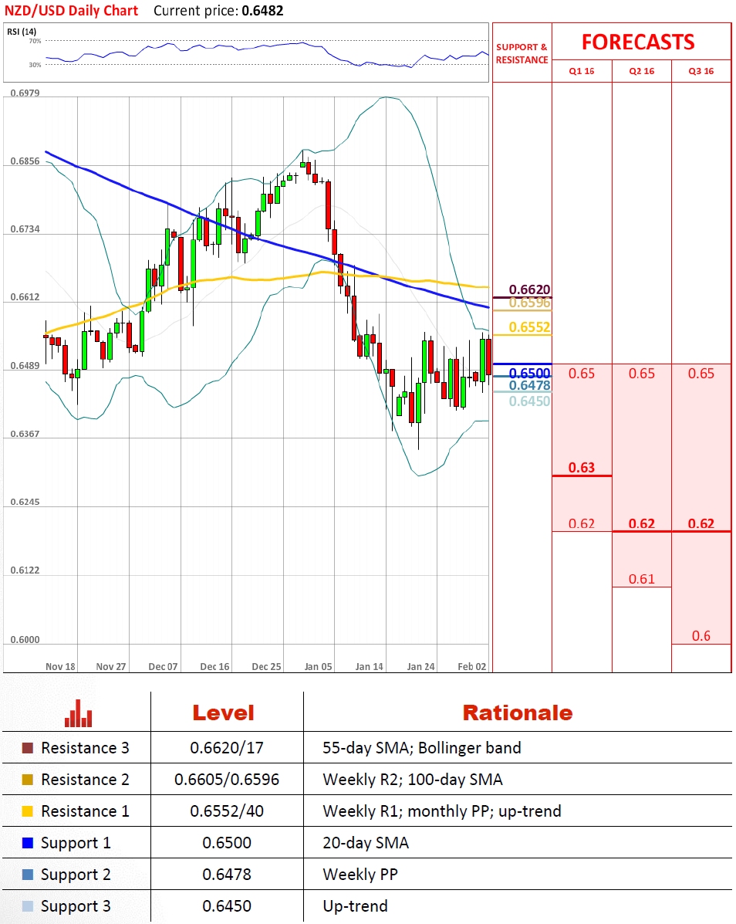This screenshot has height=924, width=736.
Task: Click the 'Resistance 1' row label
Action: pos(85,811)
